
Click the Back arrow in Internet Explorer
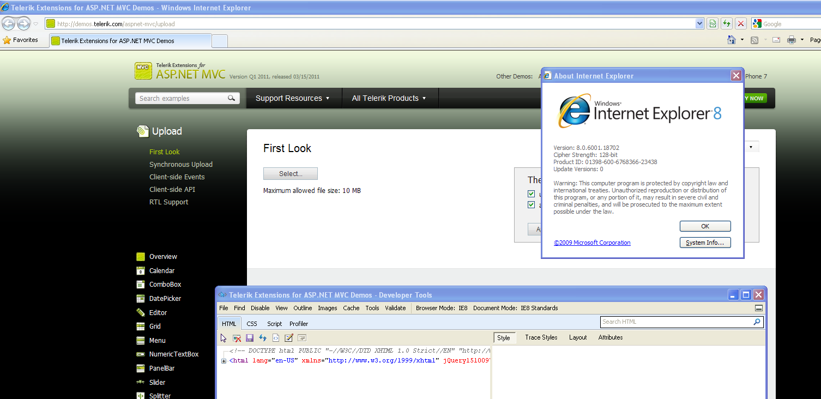[9, 23]
